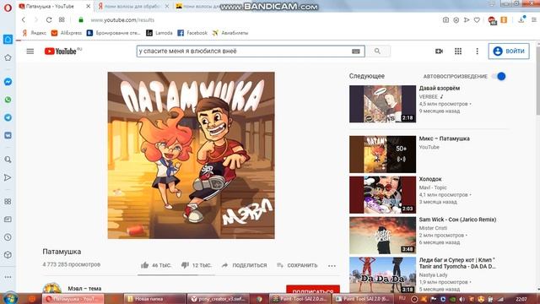
Task: Click ПОДЕЛИТЬСЯ share button
Action: pos(245,265)
